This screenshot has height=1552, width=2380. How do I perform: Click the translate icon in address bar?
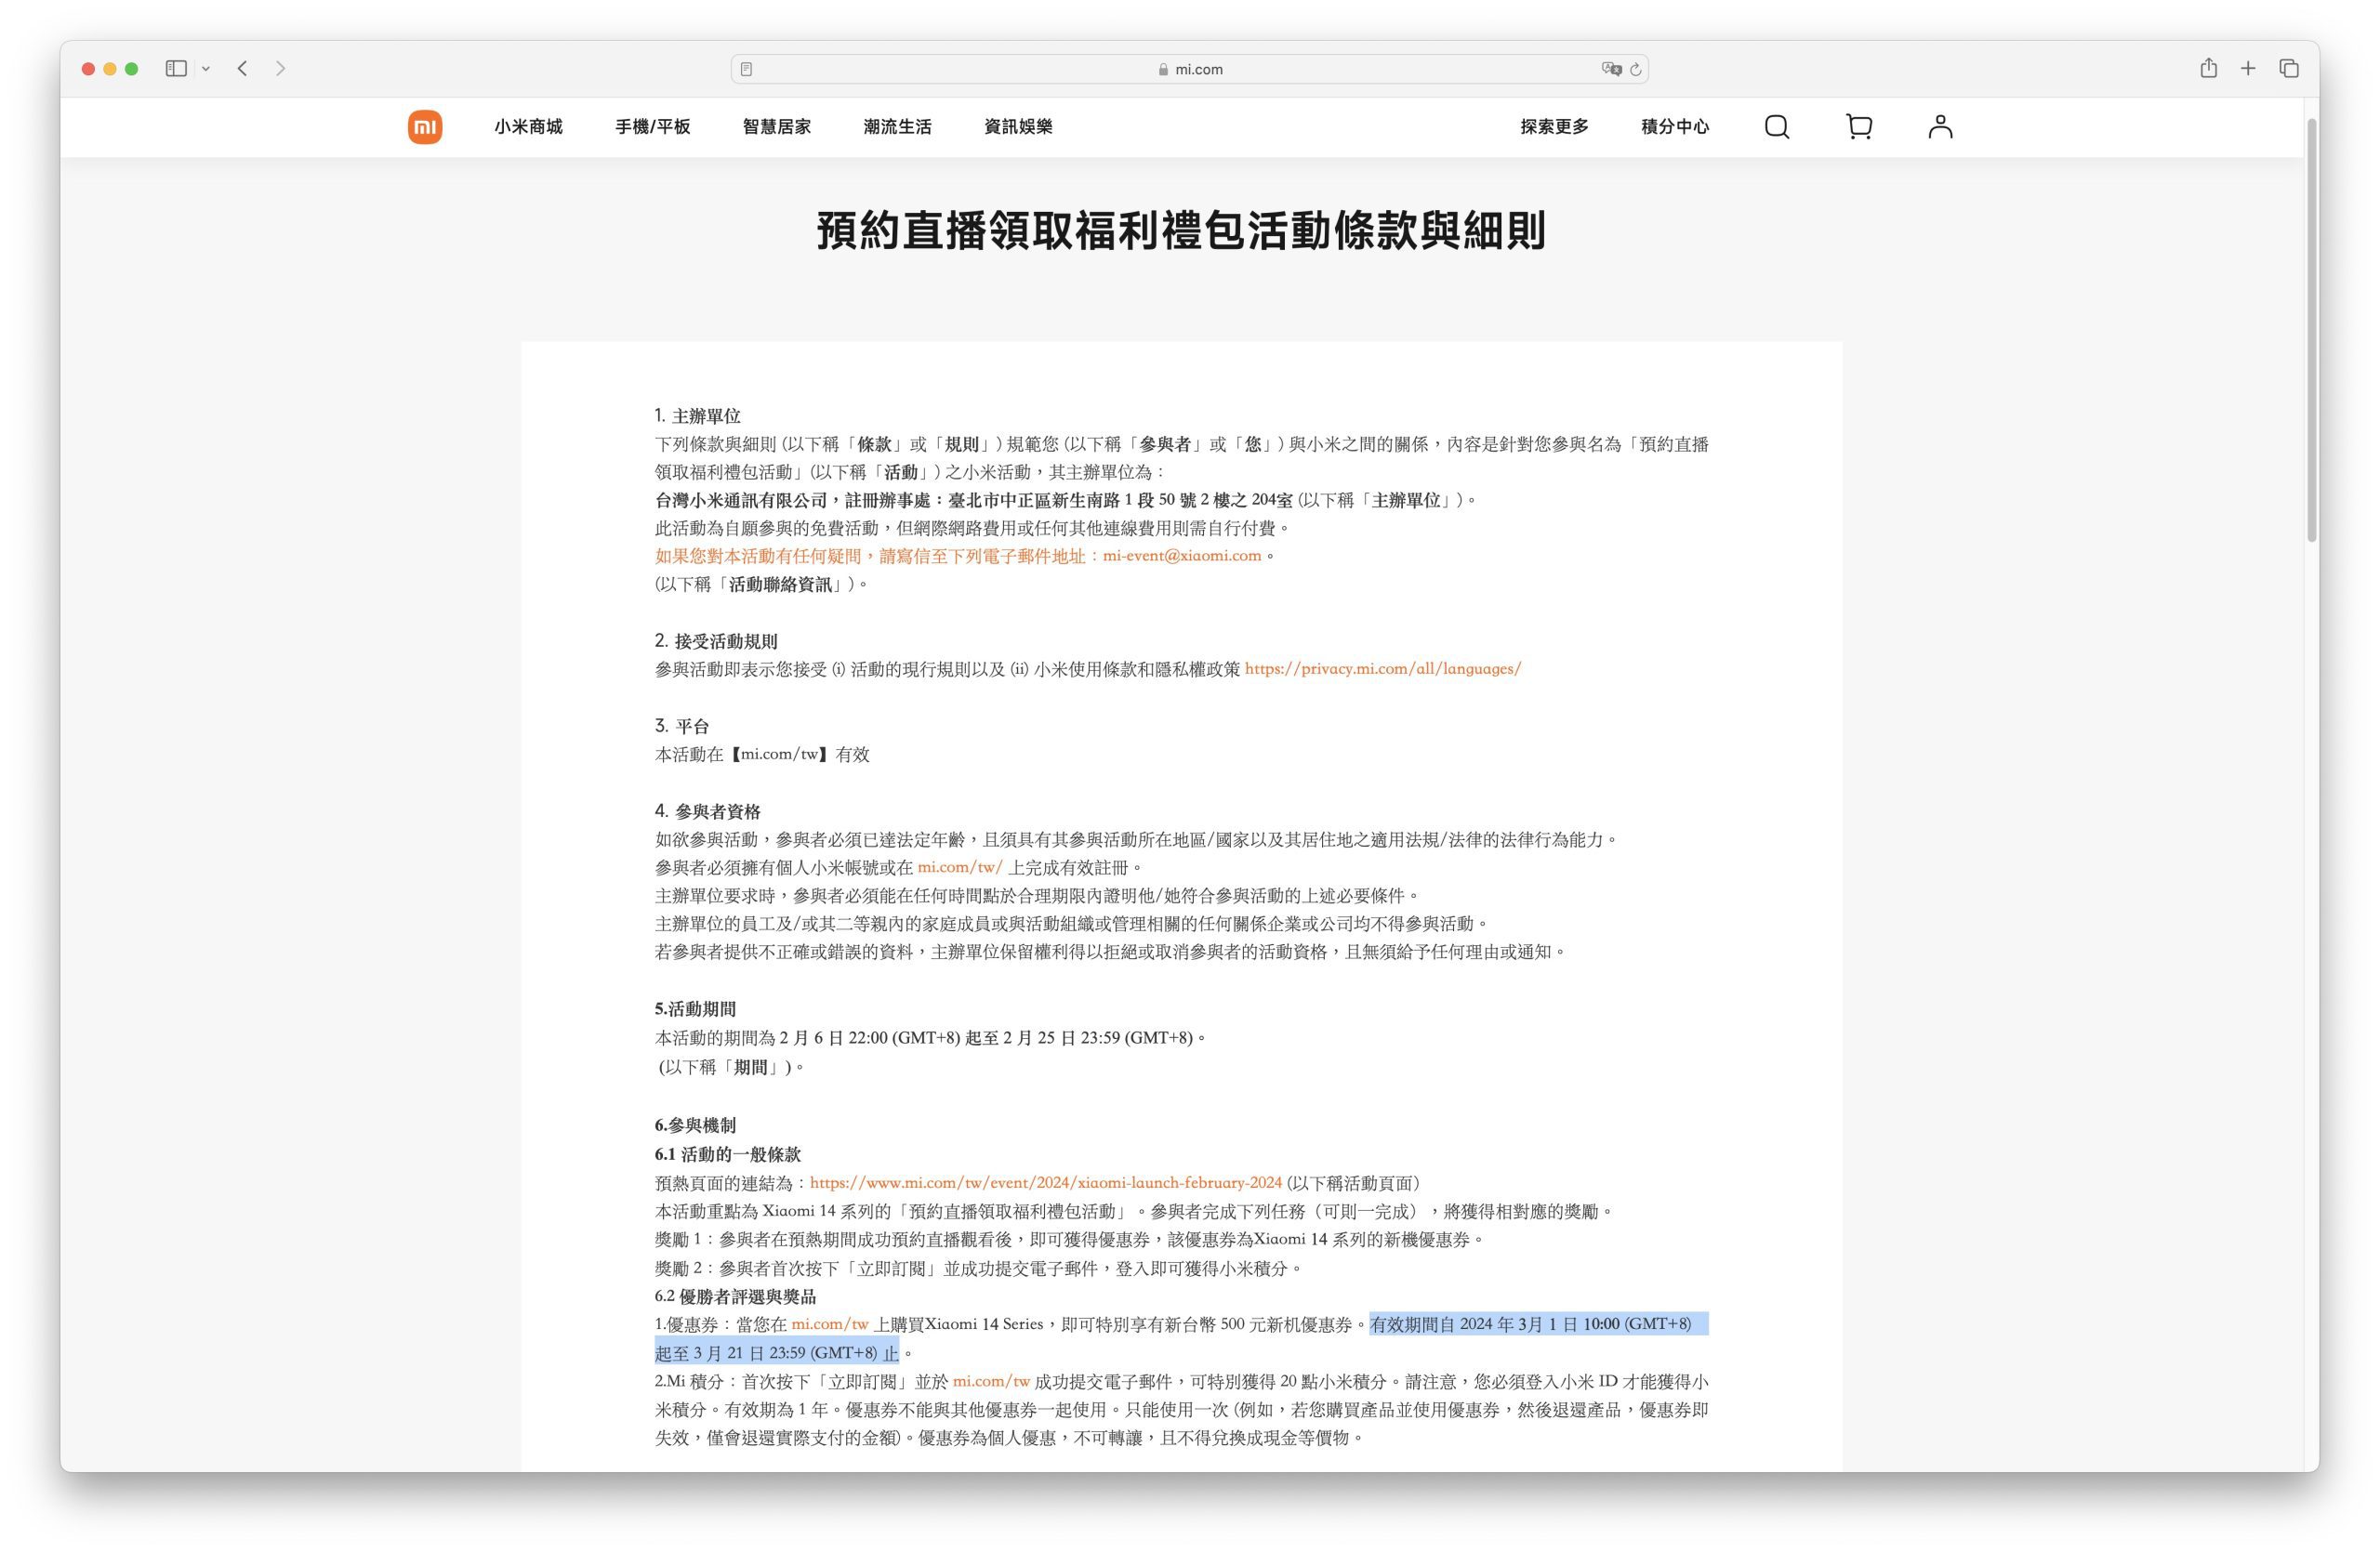tap(1610, 69)
